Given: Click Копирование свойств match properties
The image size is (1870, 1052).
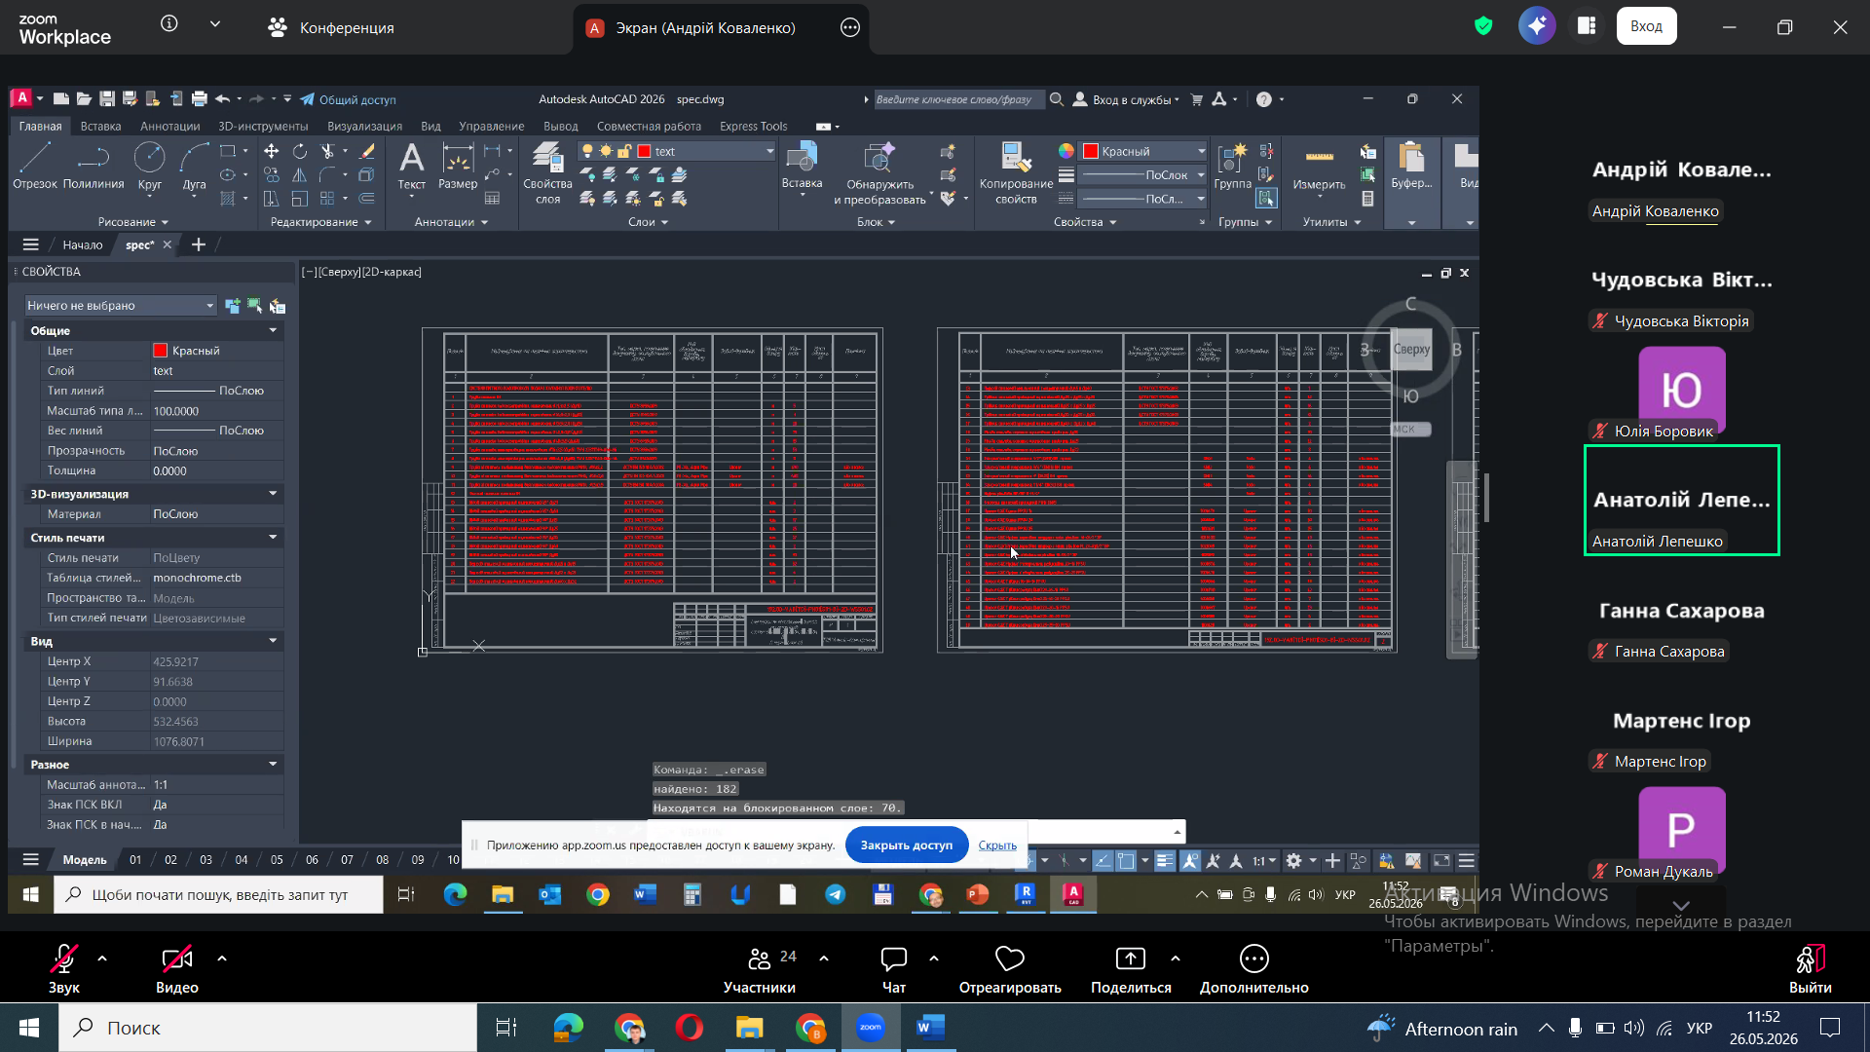Looking at the screenshot, I should pos(1016,172).
